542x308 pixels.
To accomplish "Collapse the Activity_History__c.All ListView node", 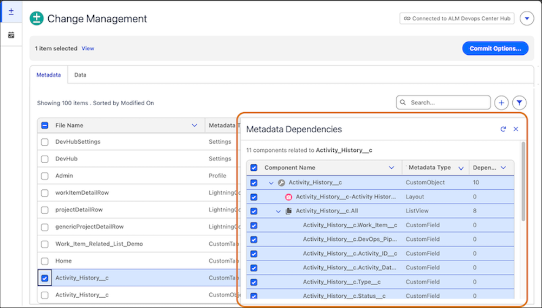I will (x=278, y=211).
